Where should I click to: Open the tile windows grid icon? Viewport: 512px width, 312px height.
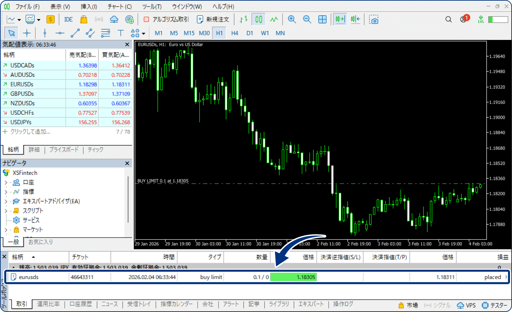(322, 20)
